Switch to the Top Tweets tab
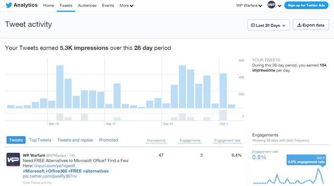Image resolution: width=334 pixels, height=186 pixels. [40, 140]
